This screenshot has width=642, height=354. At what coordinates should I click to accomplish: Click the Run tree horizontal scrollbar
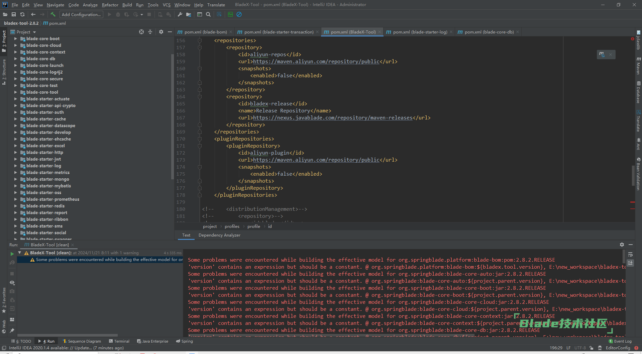pyautogui.click(x=67, y=335)
